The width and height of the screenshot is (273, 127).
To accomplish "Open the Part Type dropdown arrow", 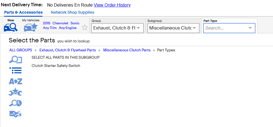I will point(250,28).
